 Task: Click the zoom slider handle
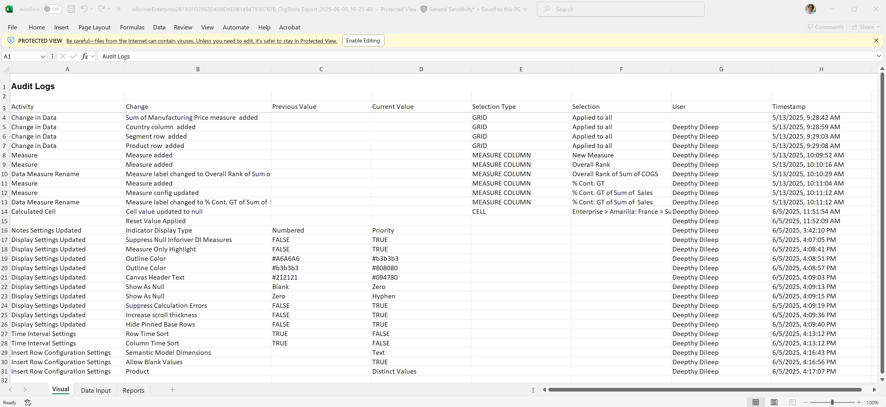pyautogui.click(x=832, y=402)
